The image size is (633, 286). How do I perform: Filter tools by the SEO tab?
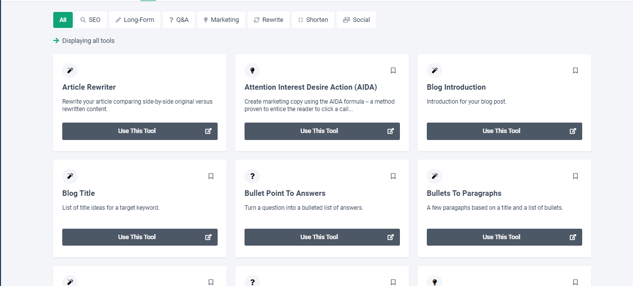point(90,20)
